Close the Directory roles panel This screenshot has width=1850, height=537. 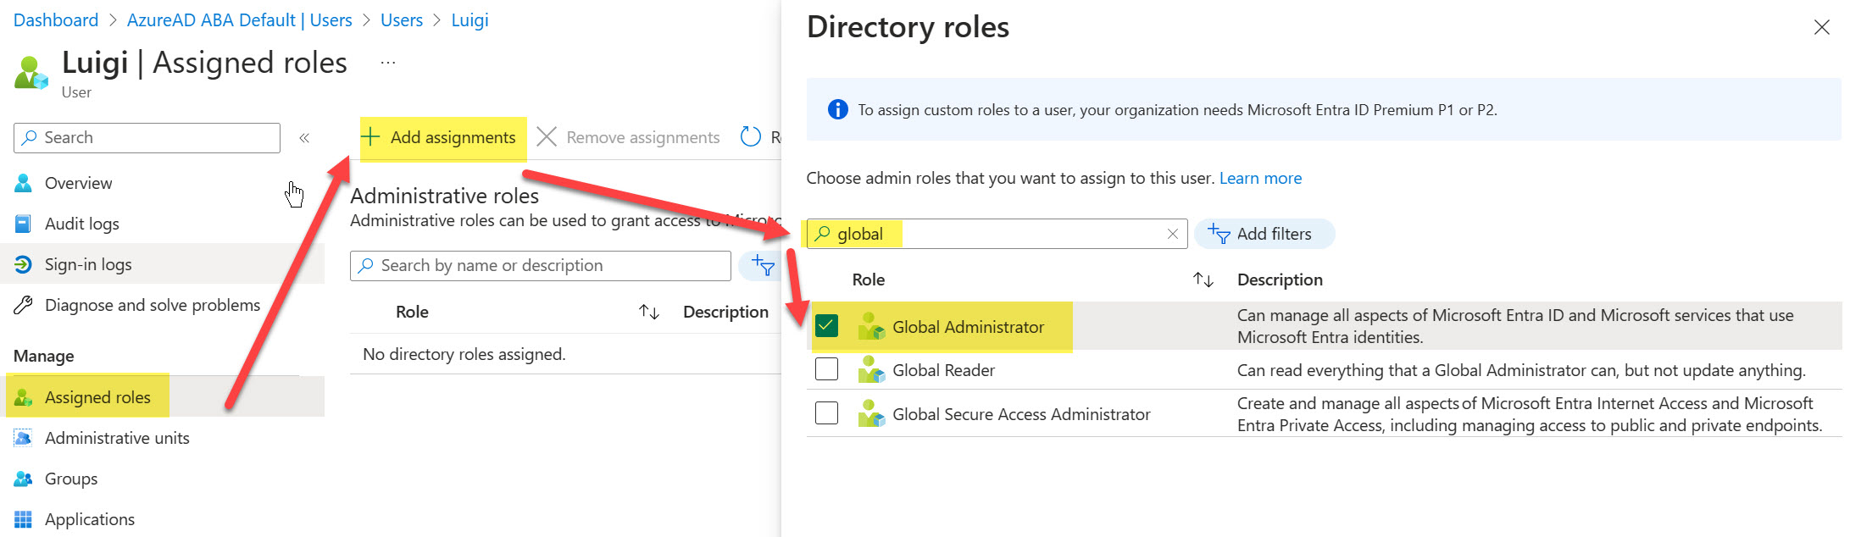pyautogui.click(x=1821, y=28)
